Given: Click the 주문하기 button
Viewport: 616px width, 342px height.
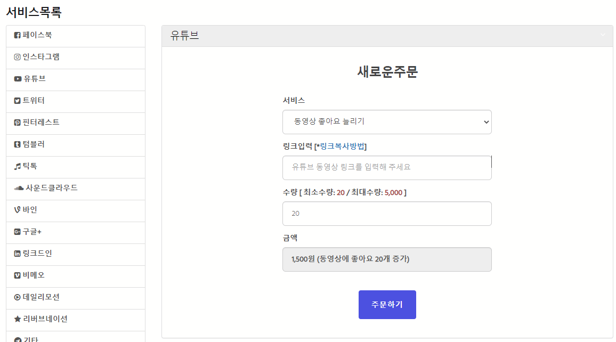Looking at the screenshot, I should pyautogui.click(x=387, y=305).
